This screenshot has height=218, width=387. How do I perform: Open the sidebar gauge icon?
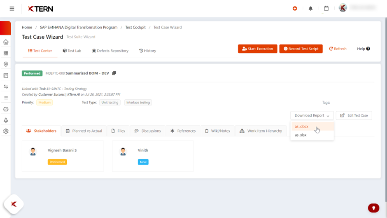click(x=6, y=109)
